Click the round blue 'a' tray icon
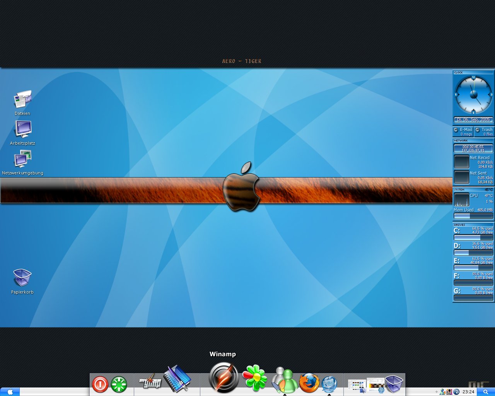Screen dimensions: 495x396 point(456,392)
